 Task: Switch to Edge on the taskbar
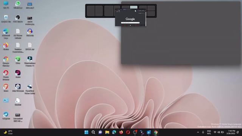pyautogui.click(x=114, y=132)
